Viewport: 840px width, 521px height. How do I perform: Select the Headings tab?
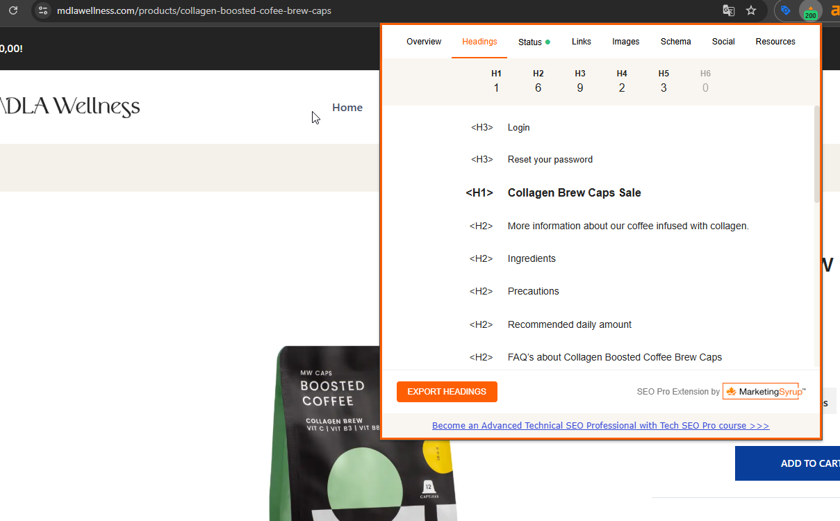coord(479,42)
